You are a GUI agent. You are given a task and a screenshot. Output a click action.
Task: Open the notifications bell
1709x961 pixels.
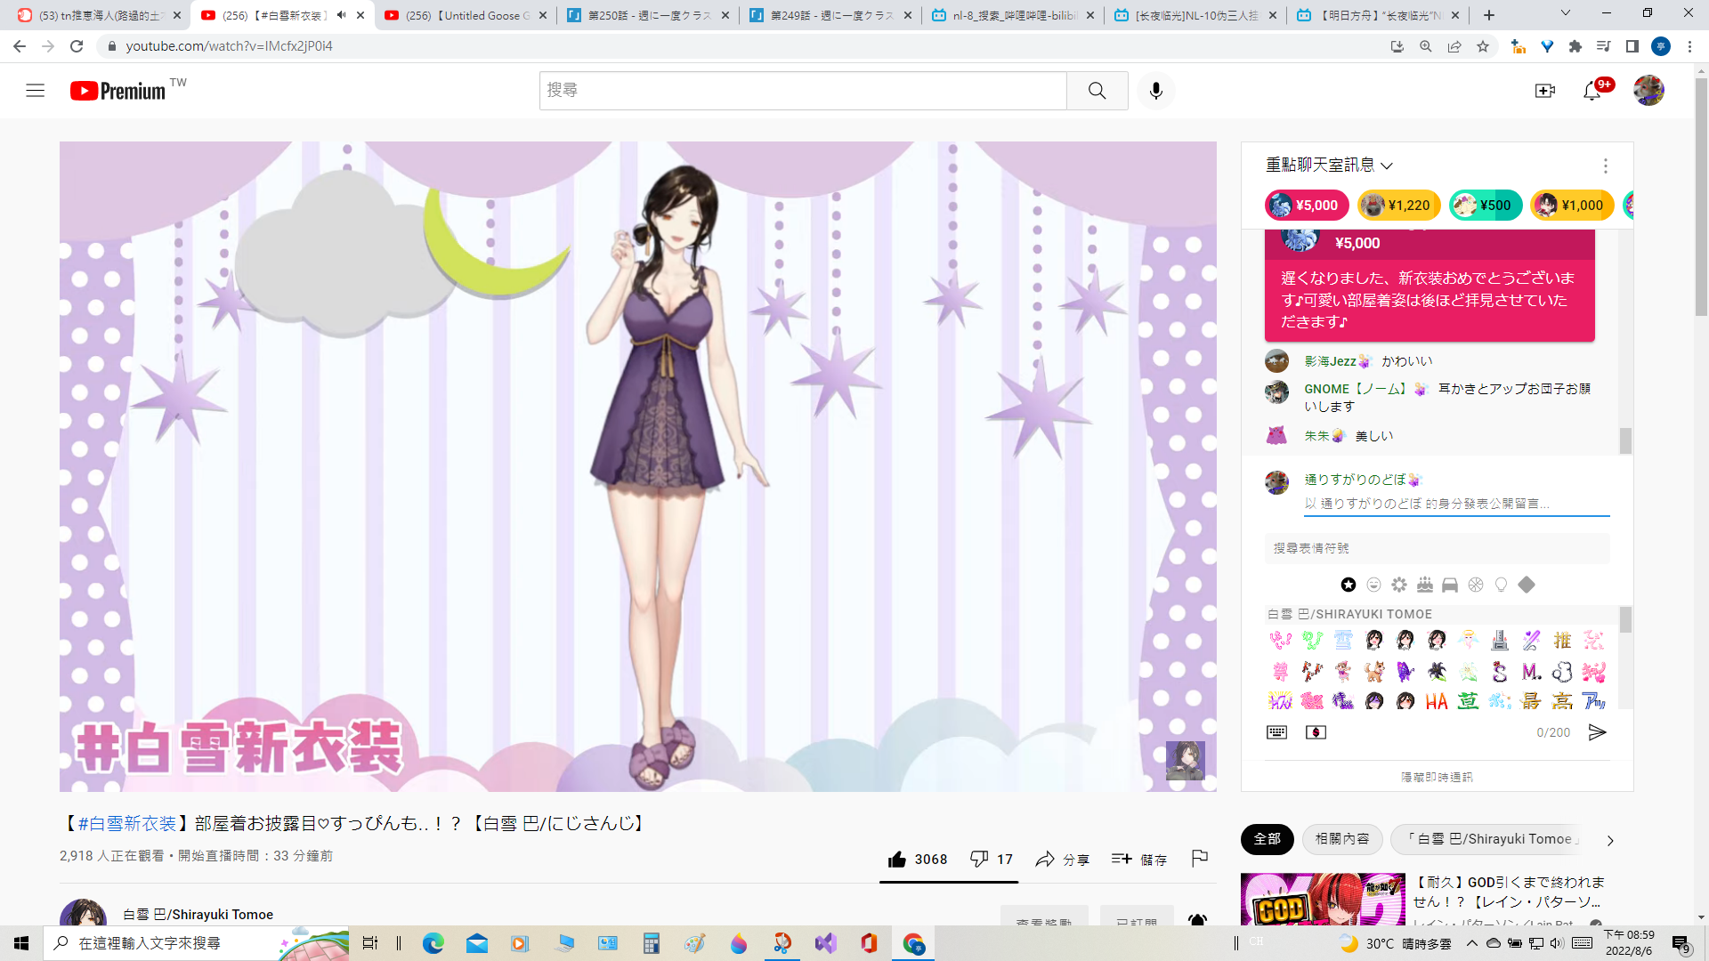1592,91
